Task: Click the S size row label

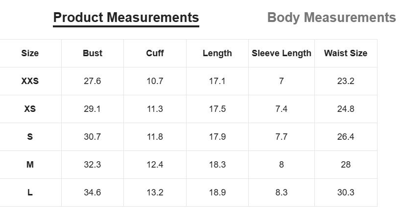Action: click(x=30, y=137)
